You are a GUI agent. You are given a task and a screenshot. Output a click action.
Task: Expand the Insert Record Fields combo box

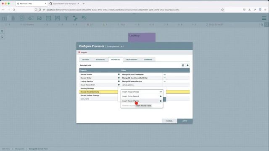(142, 92)
